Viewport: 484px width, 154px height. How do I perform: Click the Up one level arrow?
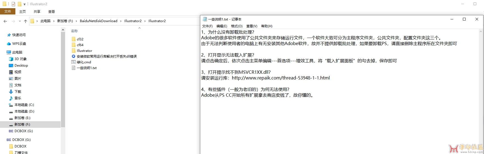(x=26, y=21)
